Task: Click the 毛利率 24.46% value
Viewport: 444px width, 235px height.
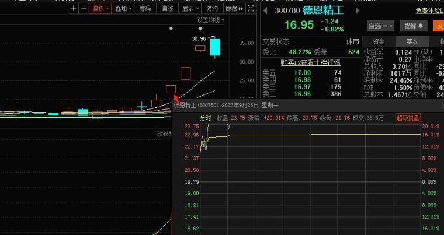Action: (402, 80)
